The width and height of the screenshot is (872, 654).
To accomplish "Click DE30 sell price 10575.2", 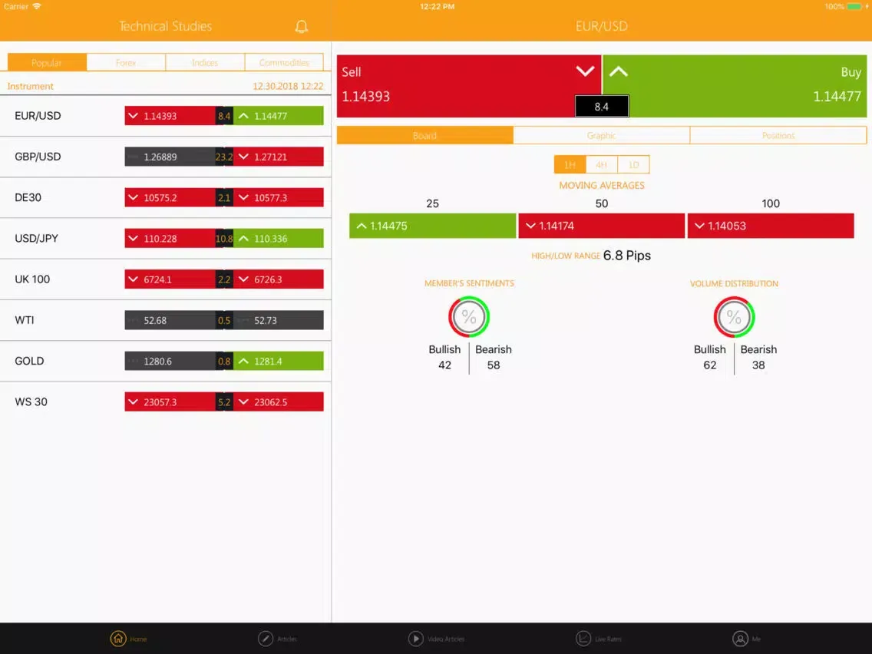I will [x=170, y=197].
